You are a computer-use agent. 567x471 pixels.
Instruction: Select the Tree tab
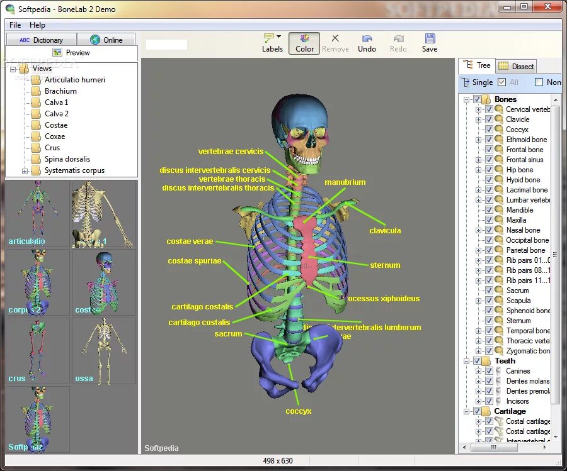coord(477,65)
